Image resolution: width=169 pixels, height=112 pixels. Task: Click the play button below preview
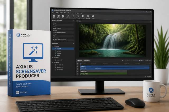tap(125, 60)
